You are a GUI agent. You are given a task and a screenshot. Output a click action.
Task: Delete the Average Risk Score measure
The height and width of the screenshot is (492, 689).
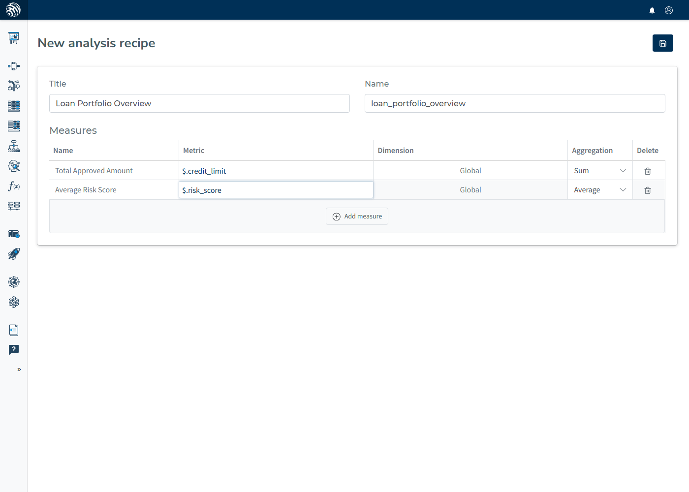[x=648, y=190]
